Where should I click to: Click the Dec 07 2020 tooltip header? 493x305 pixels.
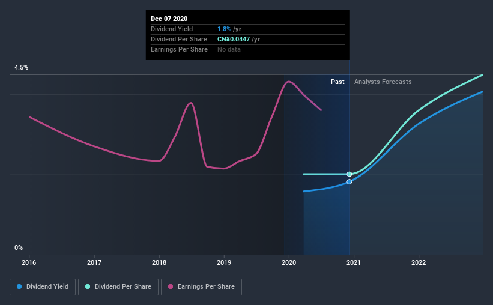coord(169,19)
